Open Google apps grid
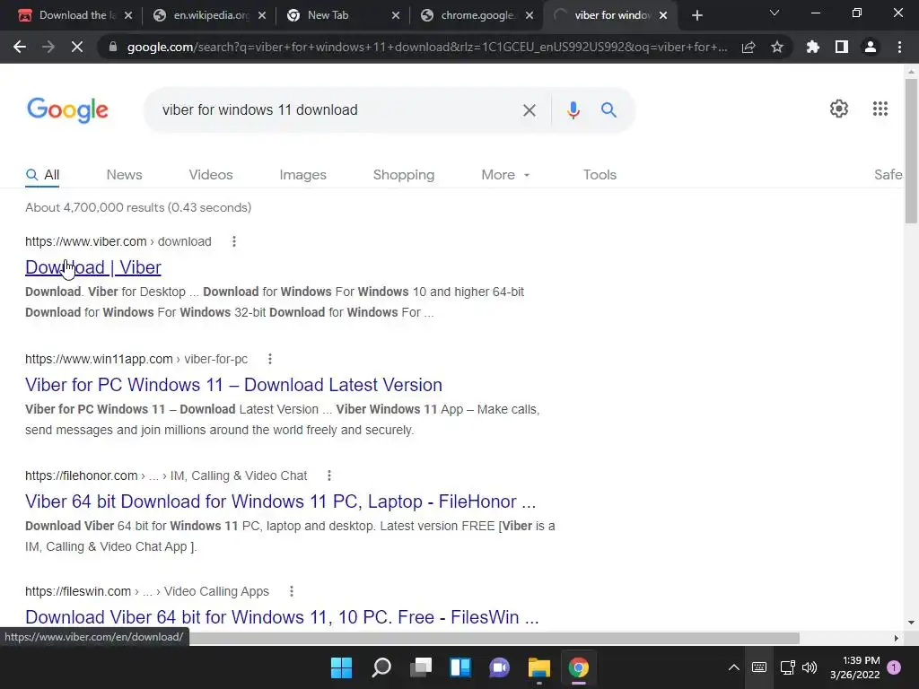Image resolution: width=919 pixels, height=689 pixels. click(x=880, y=109)
